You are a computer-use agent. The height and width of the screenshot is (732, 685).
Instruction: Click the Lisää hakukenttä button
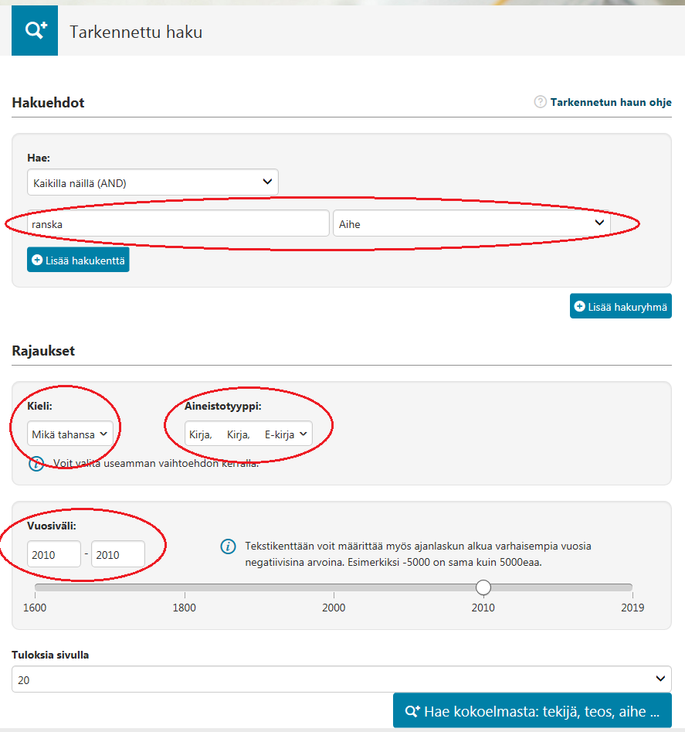click(78, 260)
